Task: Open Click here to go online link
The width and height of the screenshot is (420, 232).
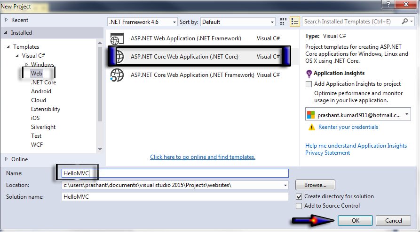Action: coord(203,157)
